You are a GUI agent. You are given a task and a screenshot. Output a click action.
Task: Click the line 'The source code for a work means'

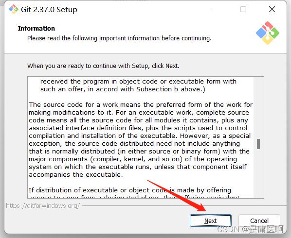coord(141,104)
